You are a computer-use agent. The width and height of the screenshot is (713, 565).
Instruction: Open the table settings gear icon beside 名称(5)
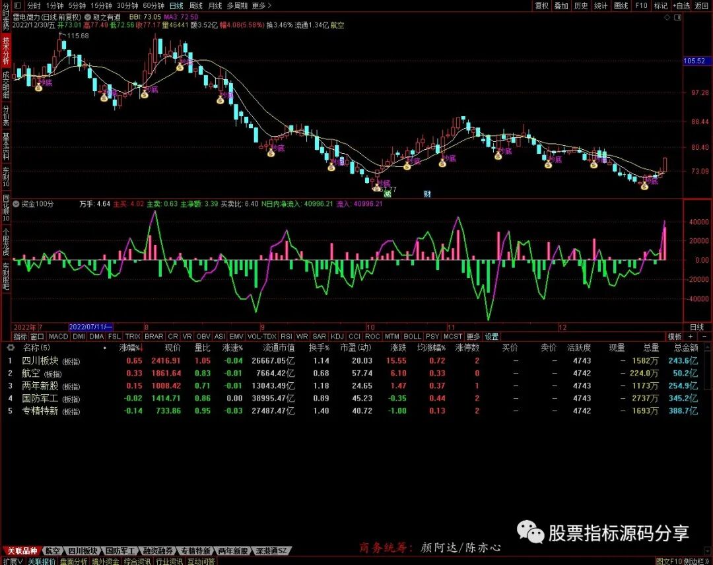click(11, 348)
